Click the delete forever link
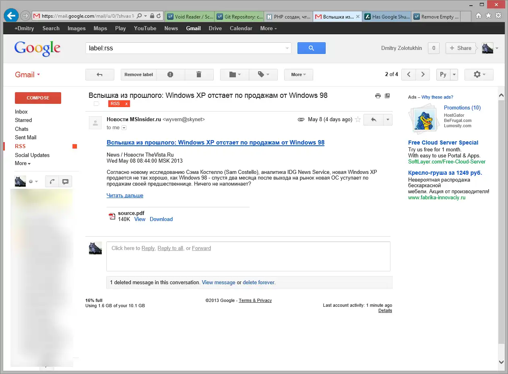Screen dimensions: 508x374 coord(258,283)
